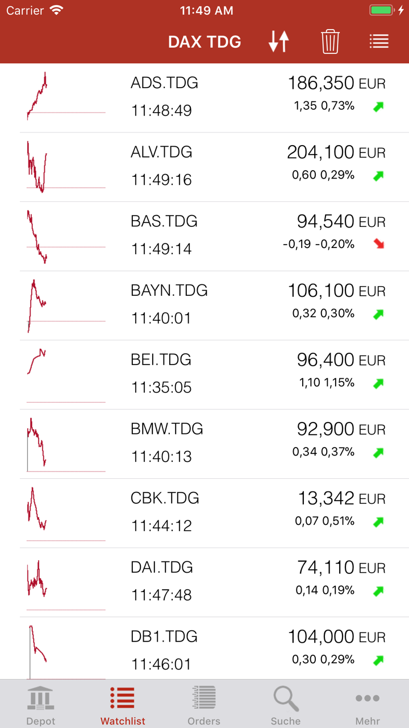Switch to the Orders tab
Screen dimensions: 409x728
click(204, 704)
